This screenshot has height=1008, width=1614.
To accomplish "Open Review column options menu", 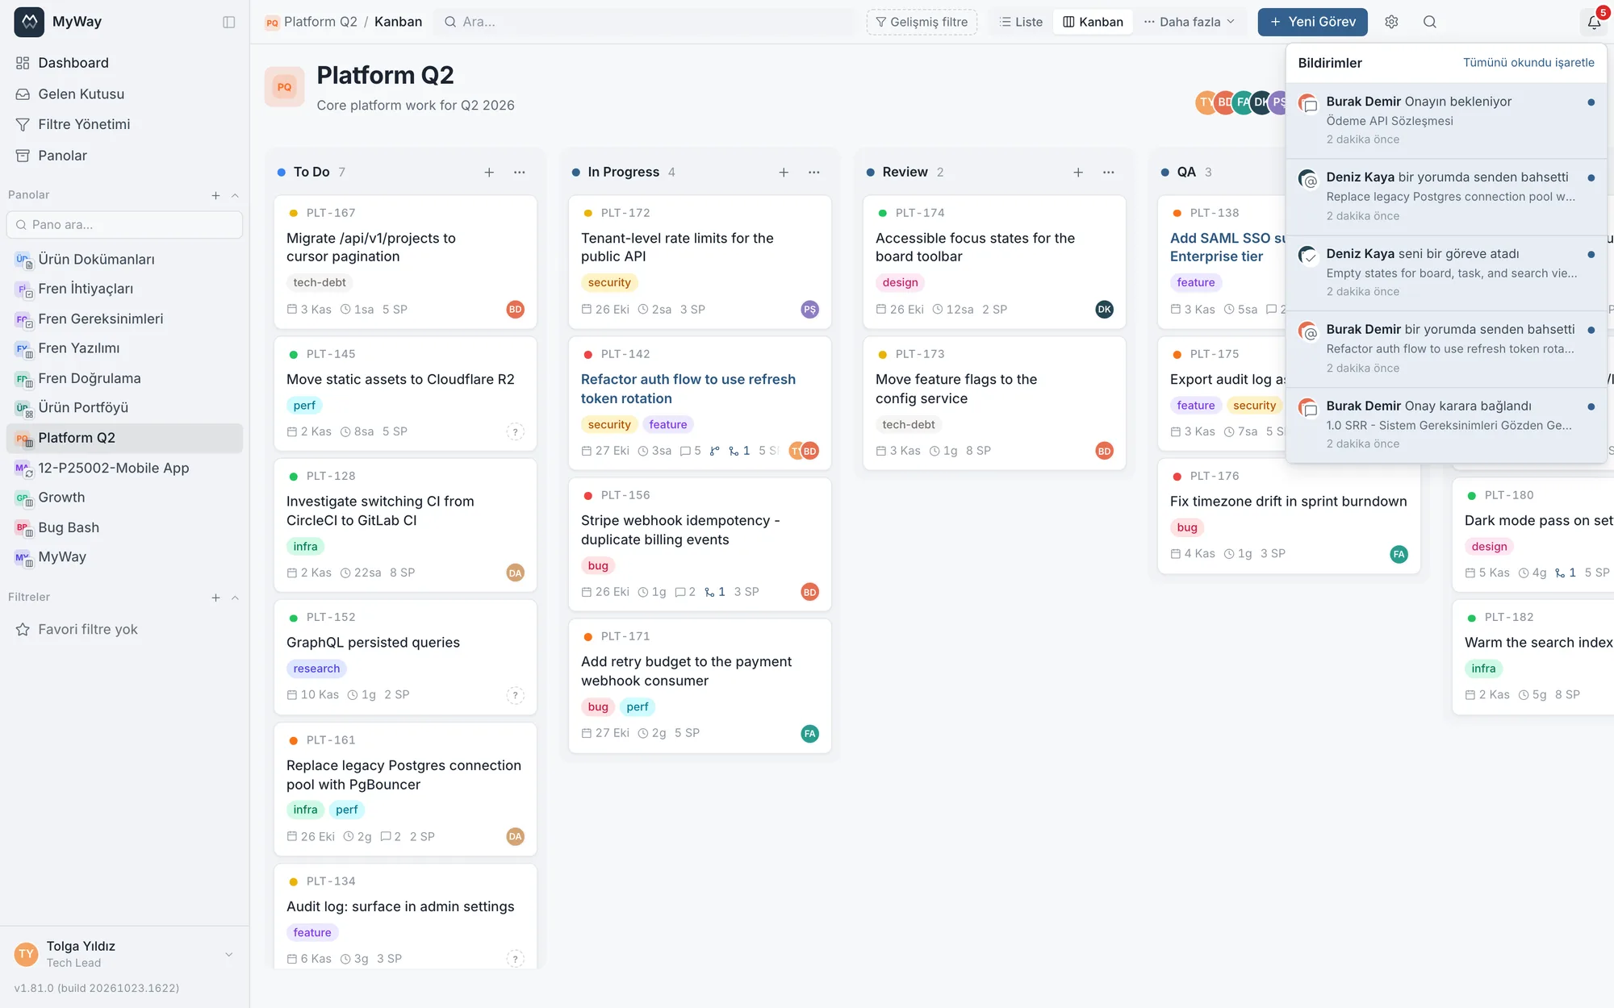I will pos(1109,172).
